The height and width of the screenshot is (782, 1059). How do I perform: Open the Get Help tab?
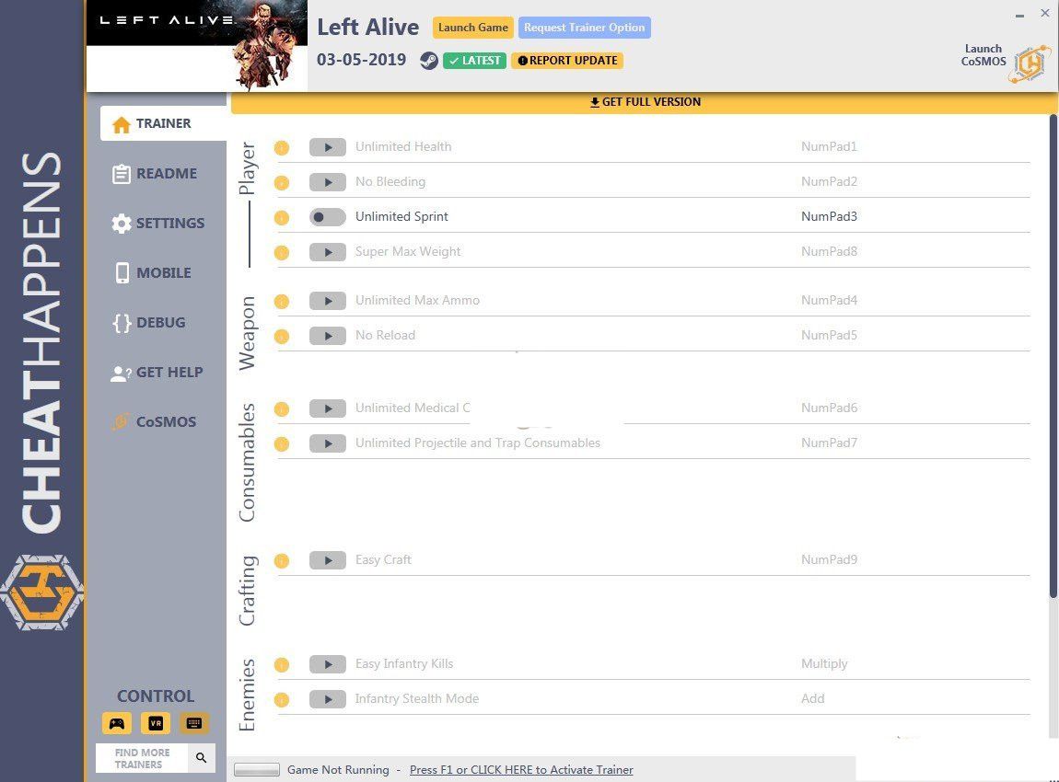(x=157, y=373)
